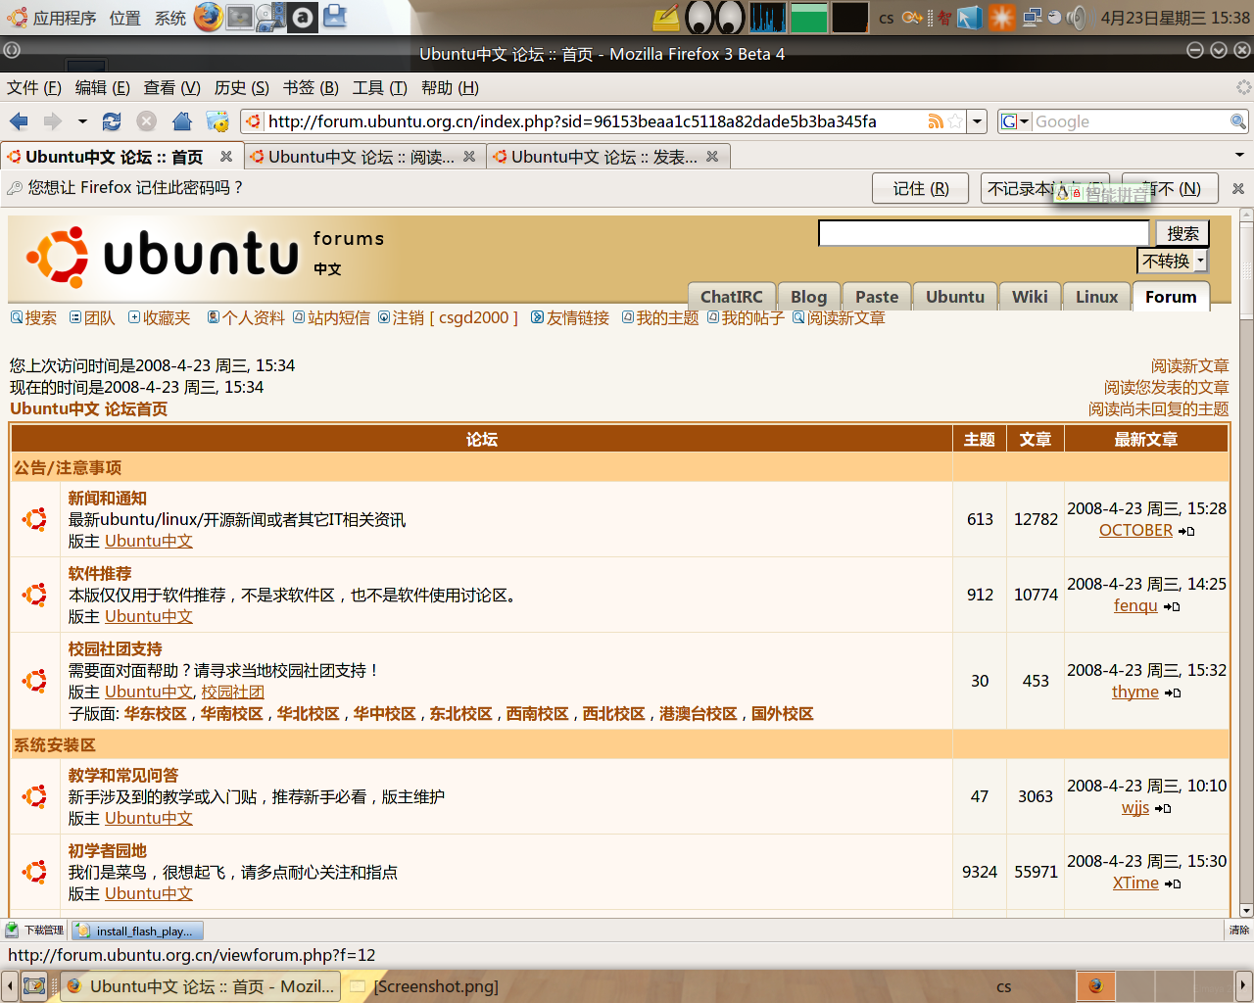Click the eyes applet in the top panel
The height and width of the screenshot is (1003, 1254).
pos(716,17)
